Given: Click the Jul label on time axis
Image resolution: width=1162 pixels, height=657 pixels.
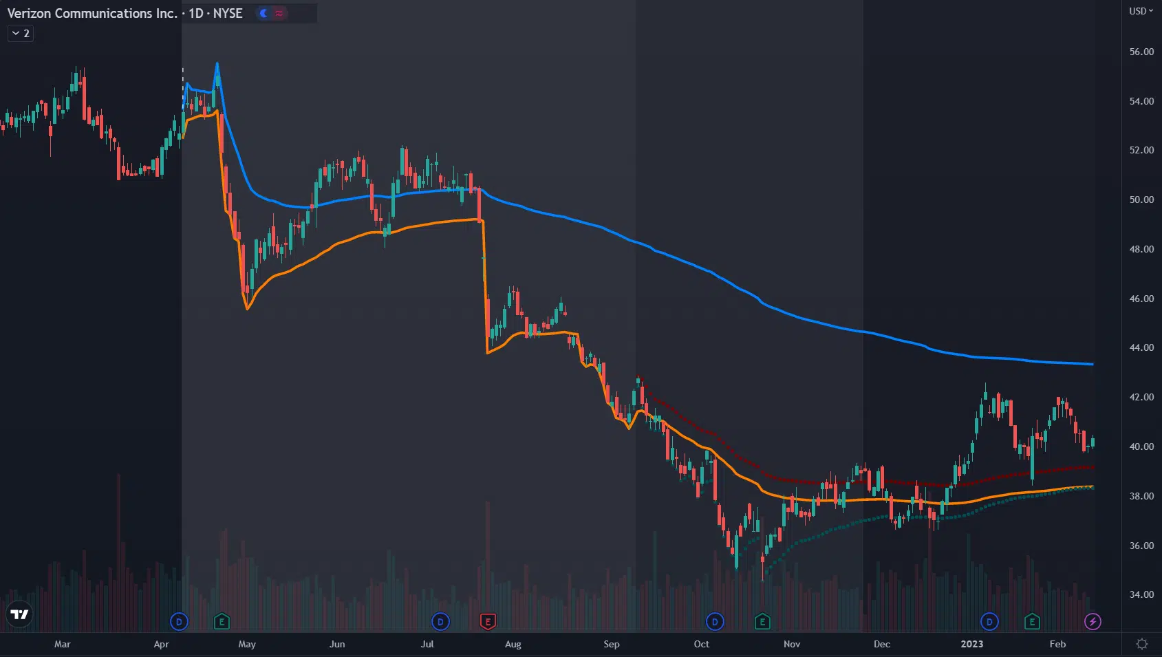Looking at the screenshot, I should point(427,644).
